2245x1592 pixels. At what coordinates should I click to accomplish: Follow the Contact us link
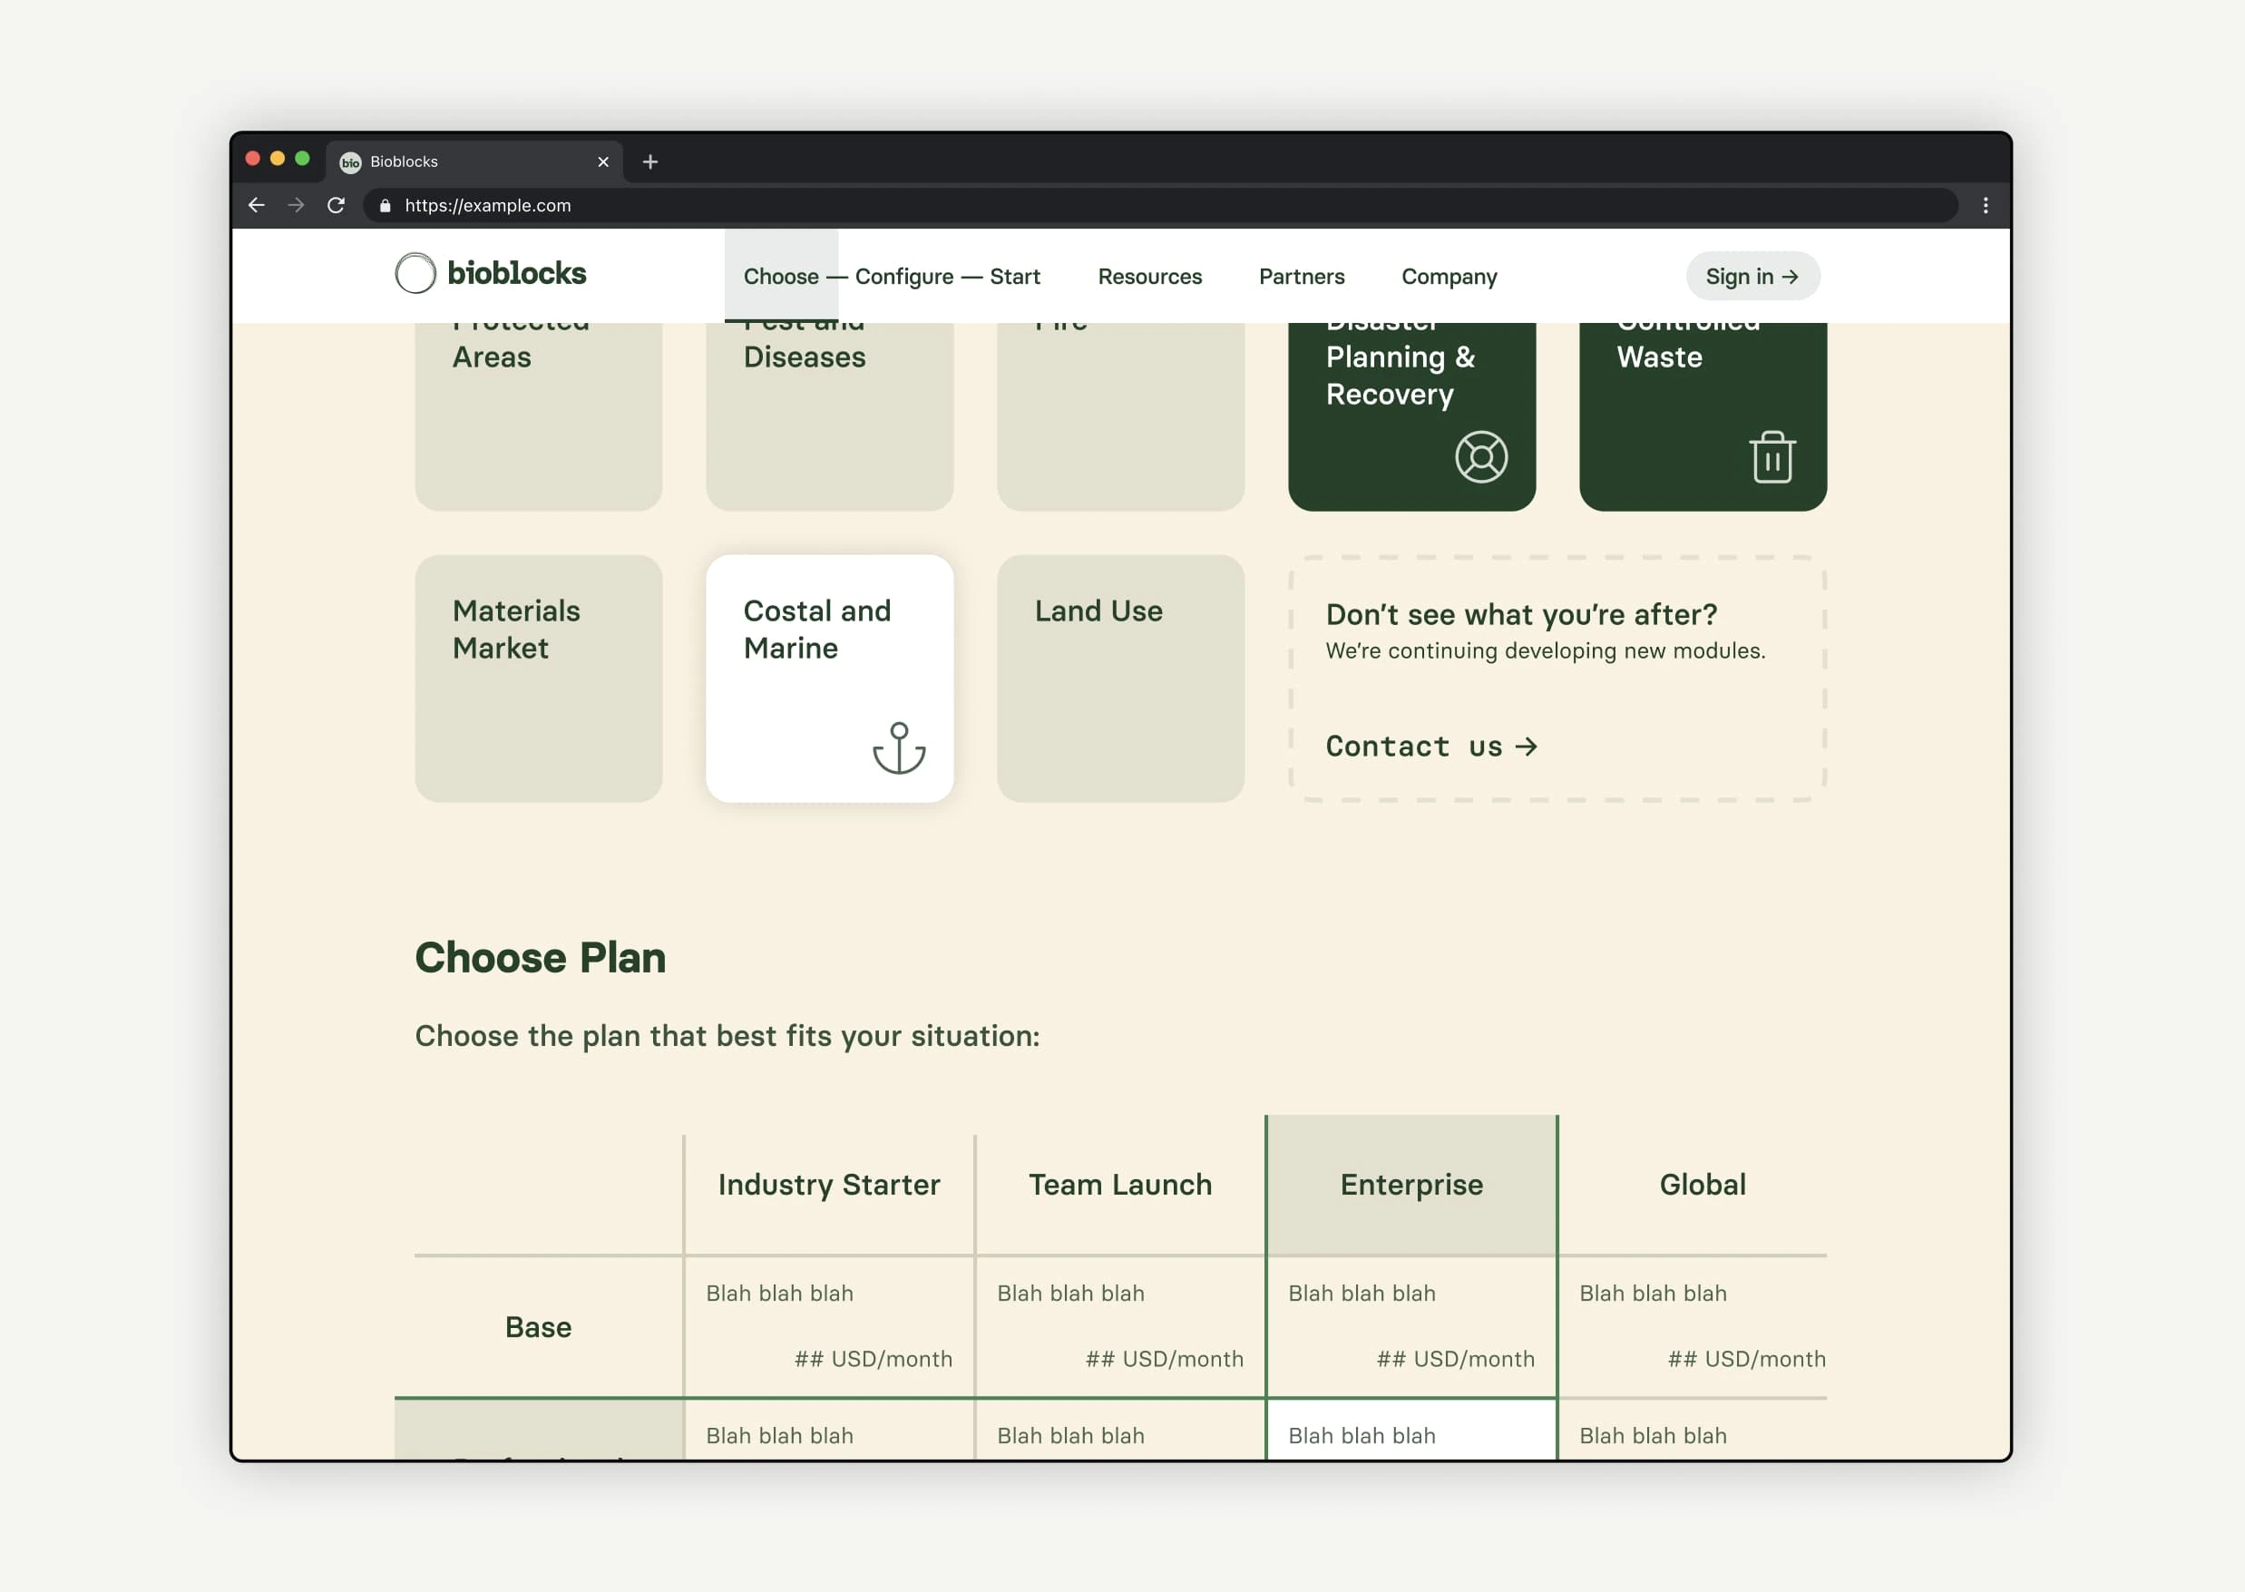(x=1430, y=746)
